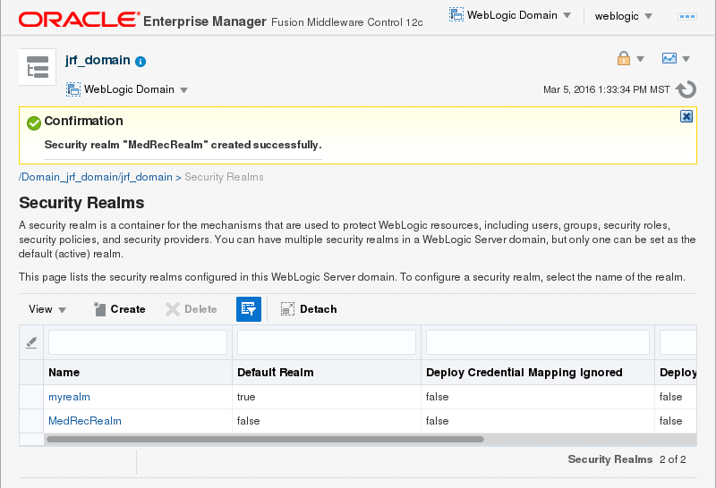Click the orange lock icon
Image resolution: width=716 pixels, height=488 pixels.
[624, 59]
